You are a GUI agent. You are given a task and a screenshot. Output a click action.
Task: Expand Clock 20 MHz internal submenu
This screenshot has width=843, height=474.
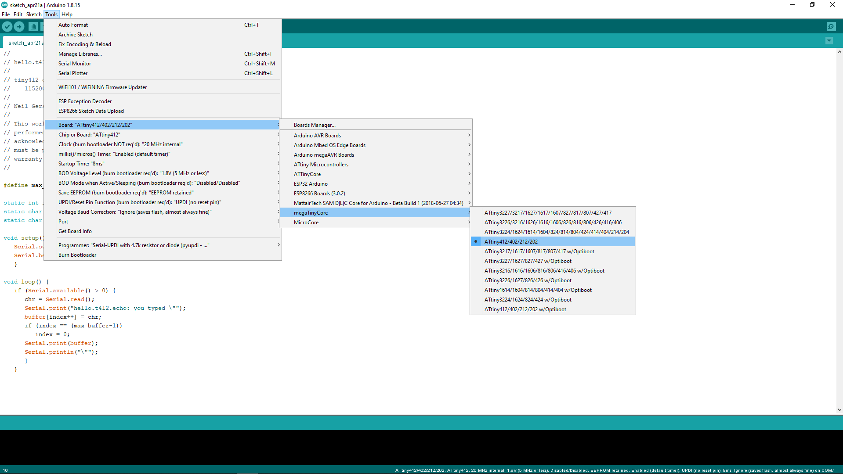point(163,144)
